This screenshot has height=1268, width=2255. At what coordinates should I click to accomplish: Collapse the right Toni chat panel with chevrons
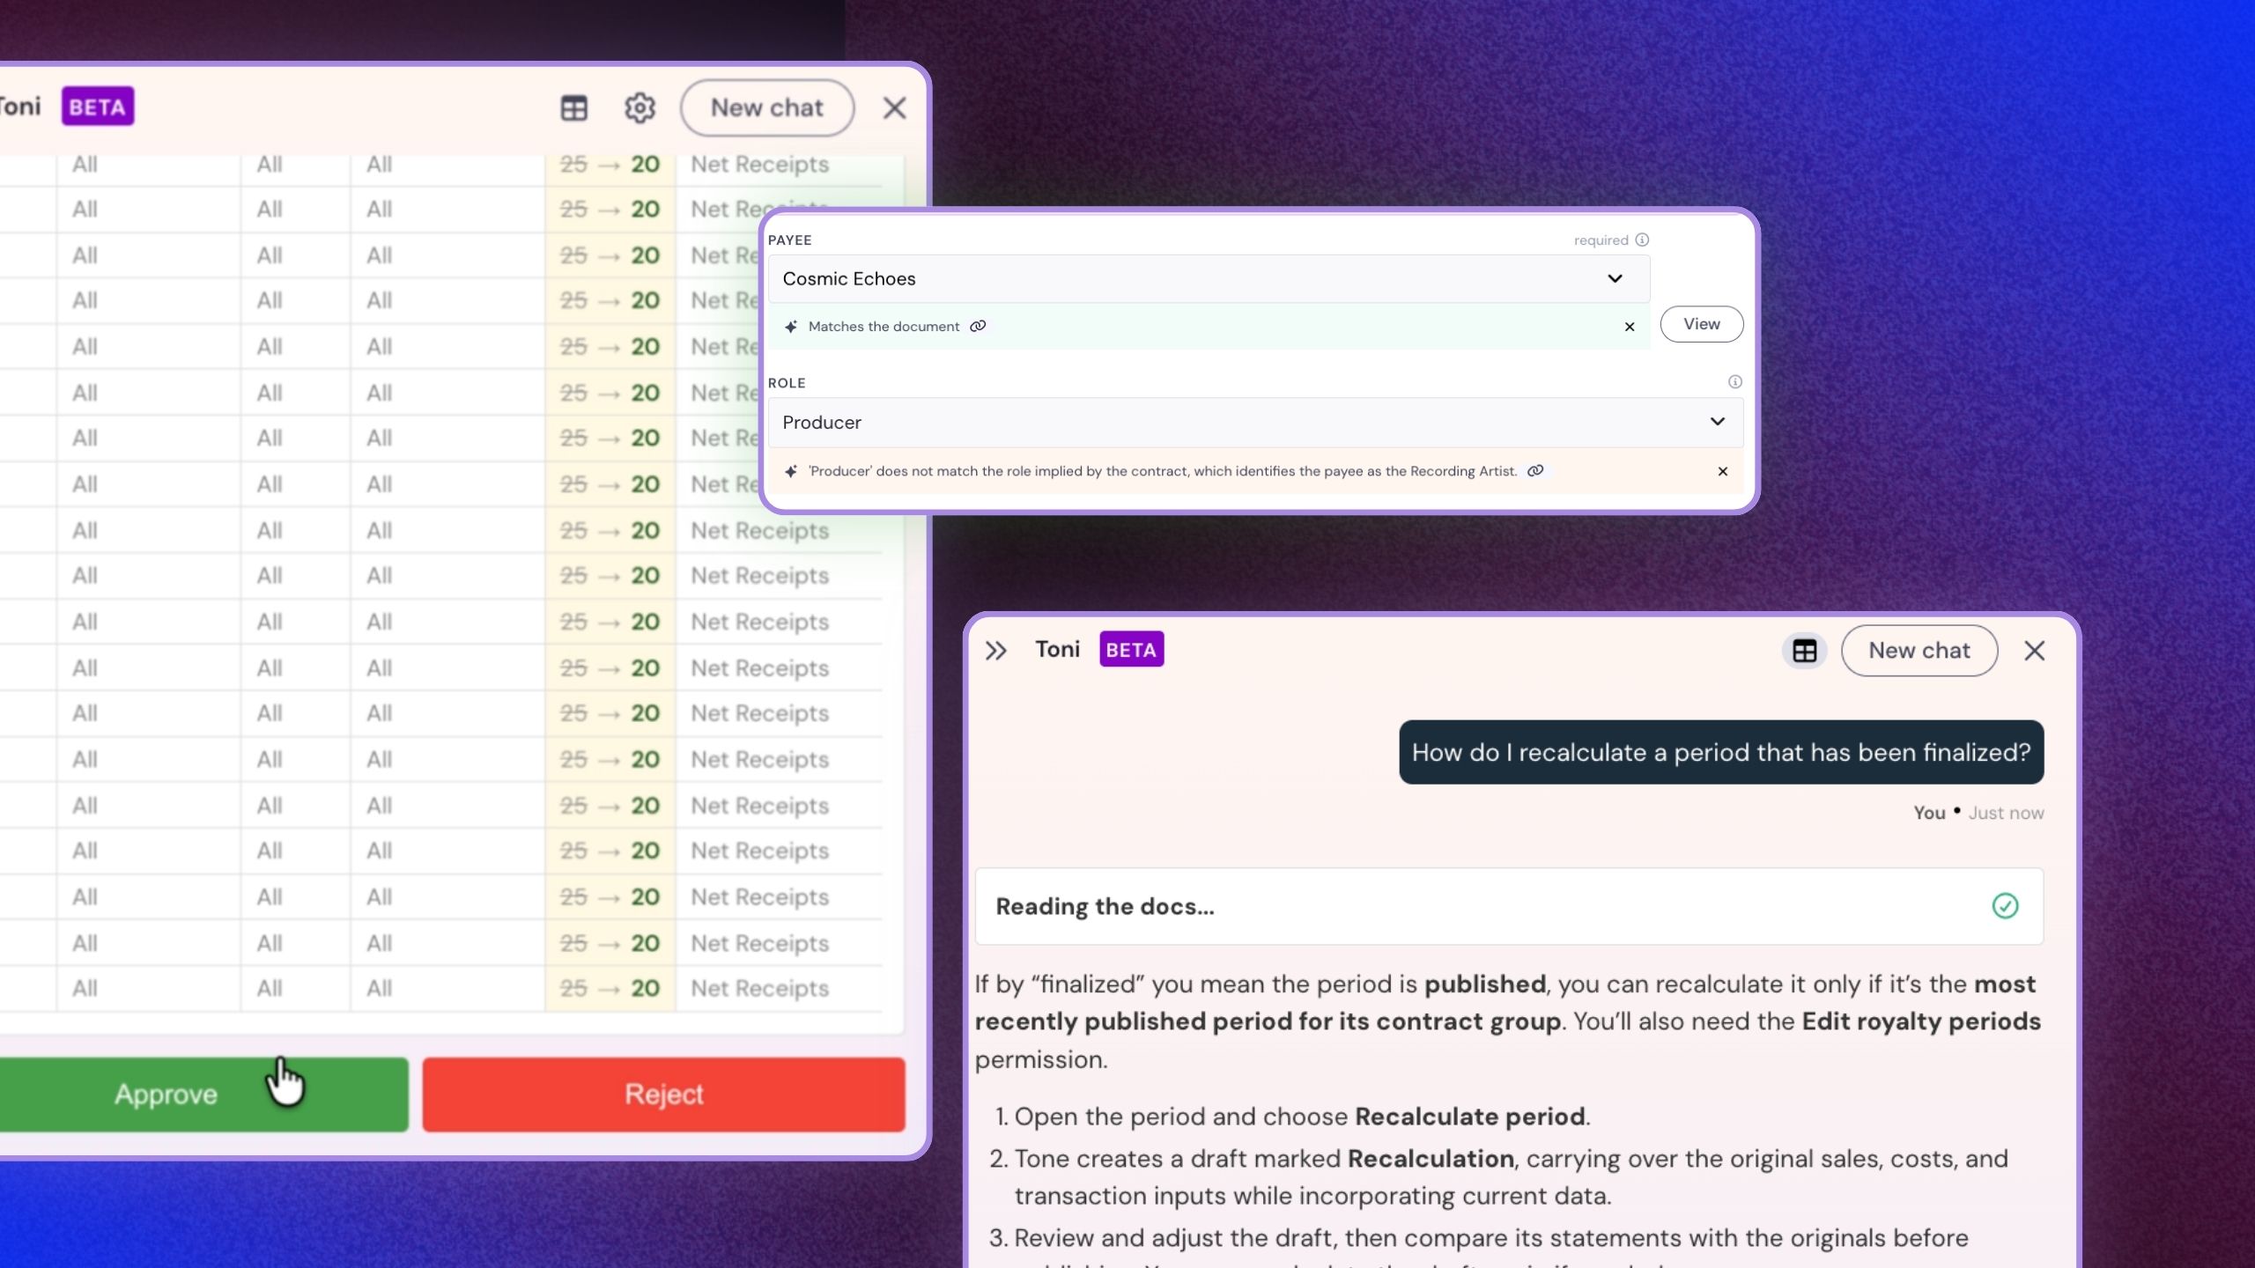(995, 651)
